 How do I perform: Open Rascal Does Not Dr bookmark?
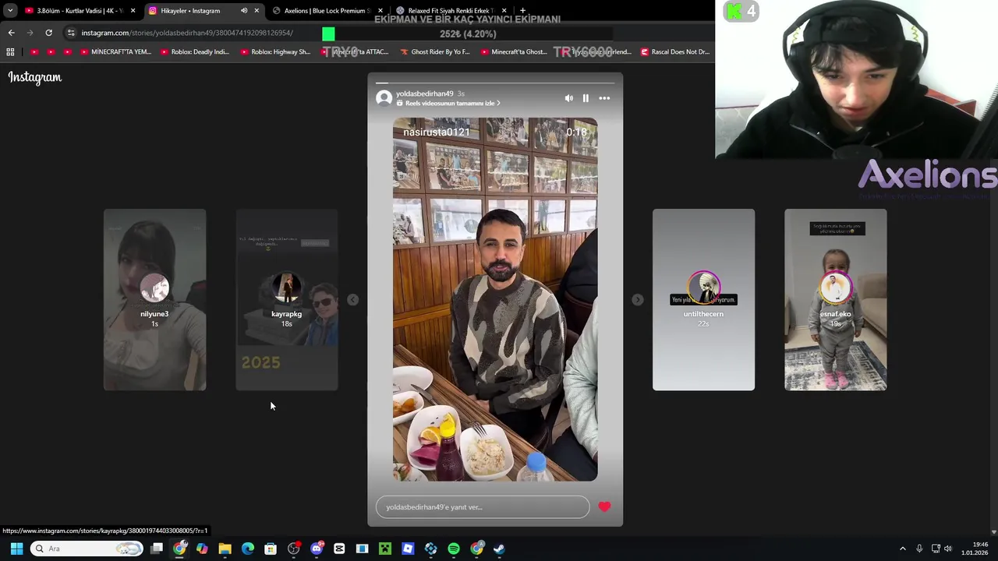click(675, 51)
